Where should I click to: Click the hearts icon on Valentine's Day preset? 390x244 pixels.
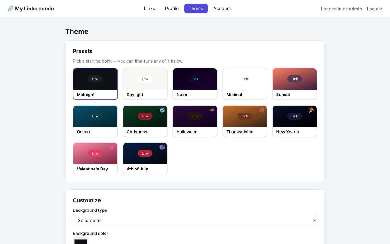[x=112, y=147]
